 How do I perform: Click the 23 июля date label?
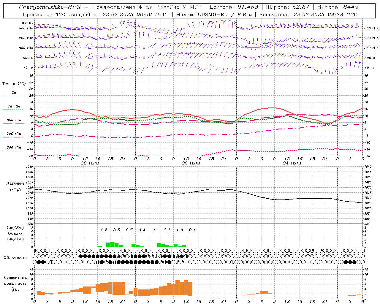(191, 163)
